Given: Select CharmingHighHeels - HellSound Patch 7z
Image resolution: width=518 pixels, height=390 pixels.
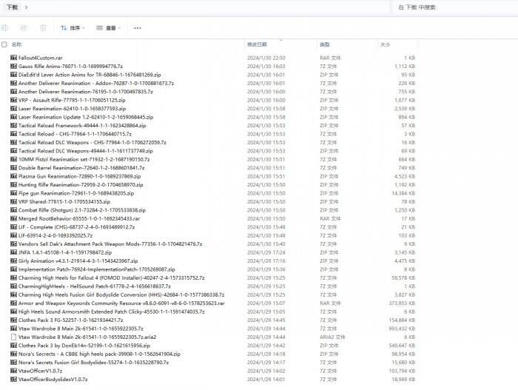Looking at the screenshot, I should pyautogui.click(x=95, y=286).
